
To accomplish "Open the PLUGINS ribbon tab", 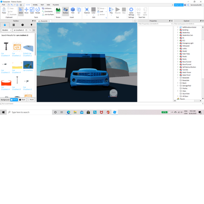I will (x=56, y=5).
